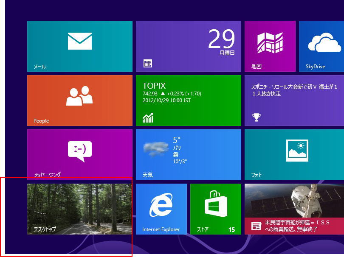This screenshot has height=257, width=344.
Task: Open the "米民間宇宙船が帰還" news headline
Action: tap(297, 226)
